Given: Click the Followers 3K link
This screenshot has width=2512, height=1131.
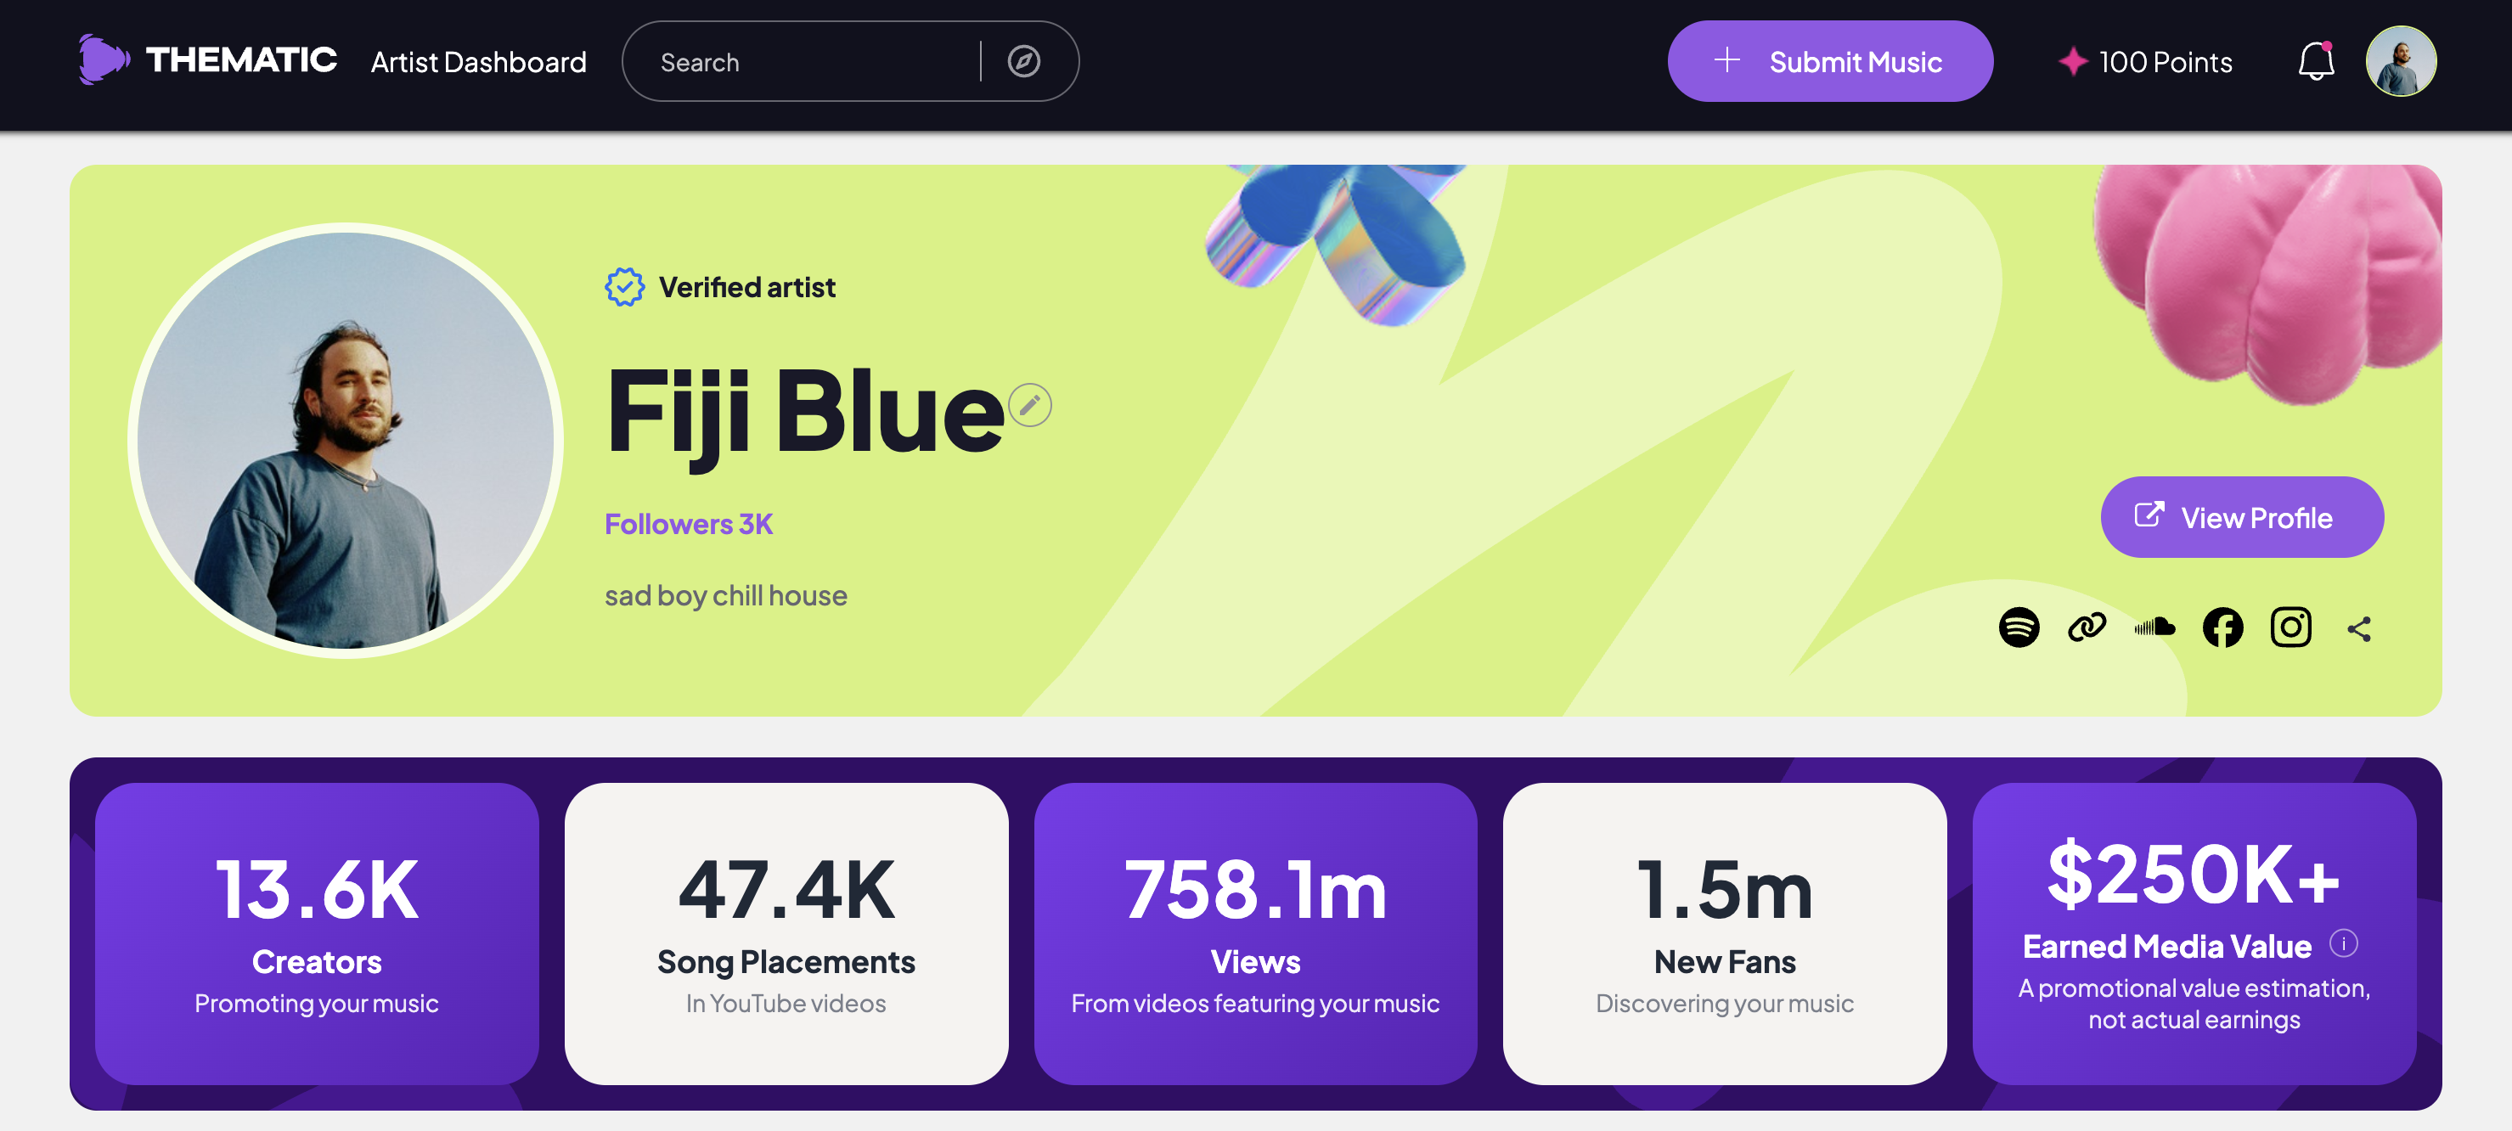Looking at the screenshot, I should point(689,524).
